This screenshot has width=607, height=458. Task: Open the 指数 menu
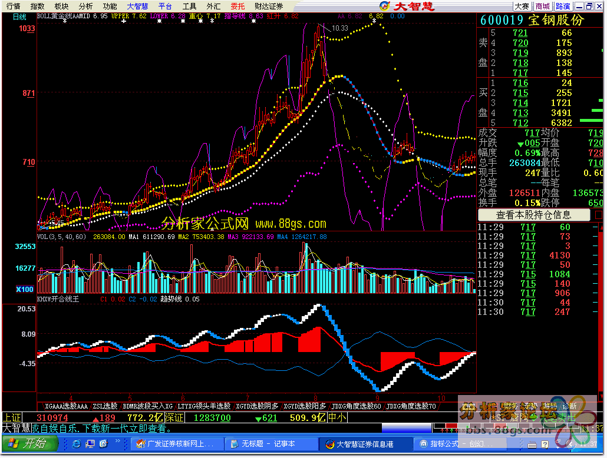(37, 6)
